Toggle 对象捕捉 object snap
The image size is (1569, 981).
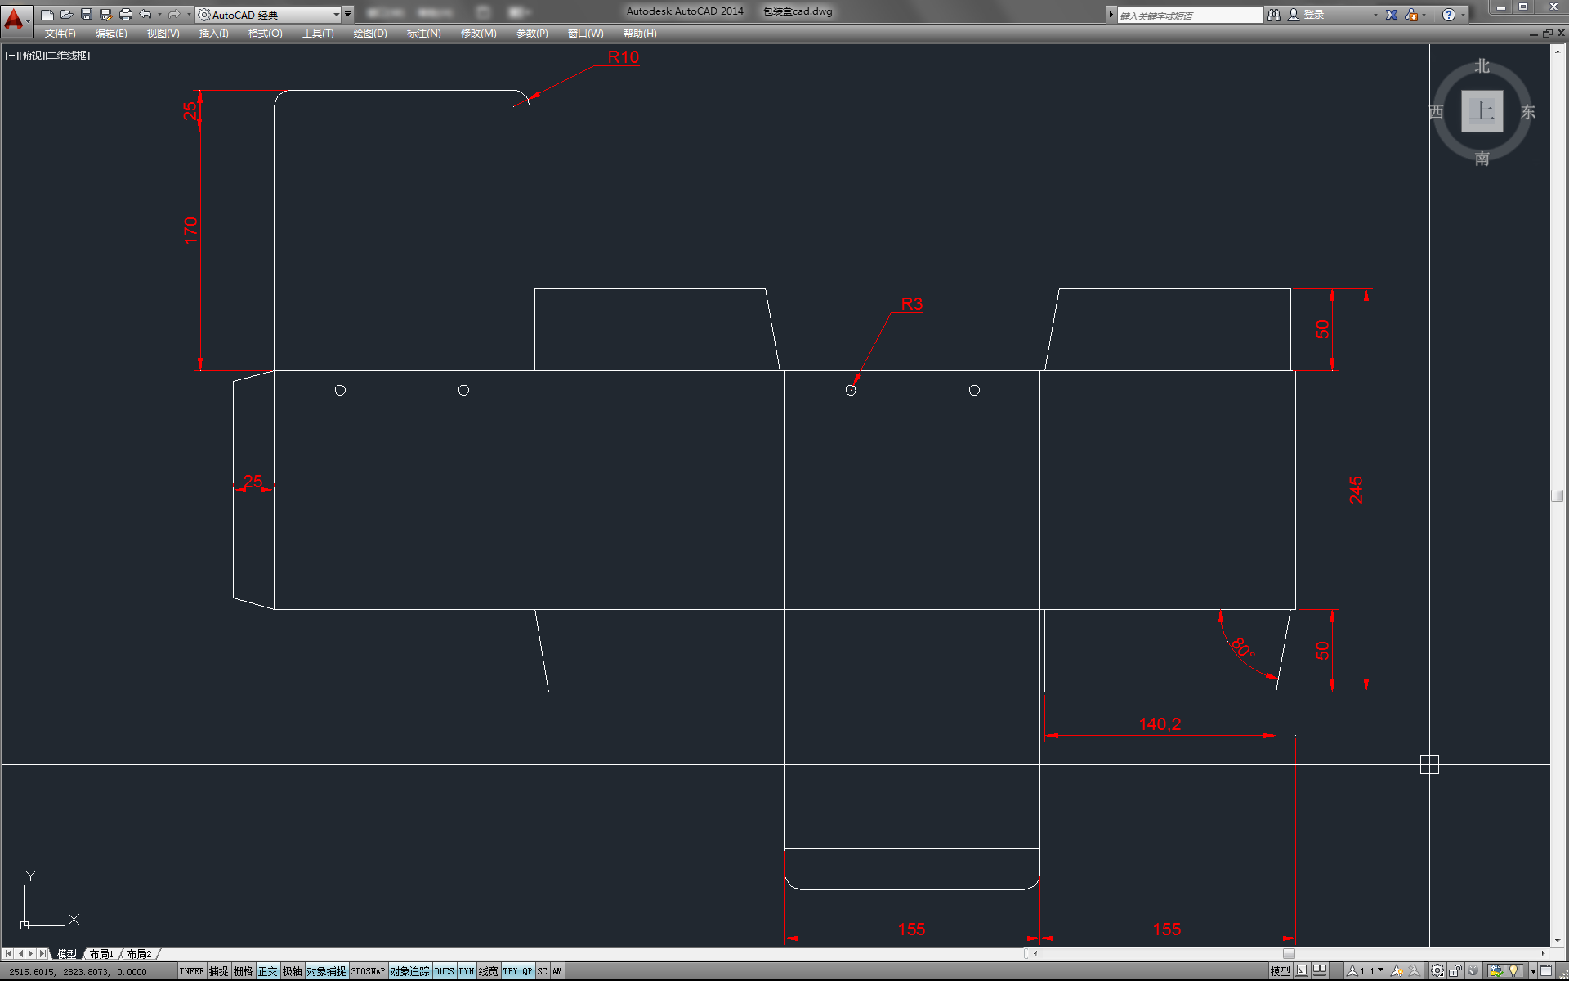pyautogui.click(x=326, y=971)
